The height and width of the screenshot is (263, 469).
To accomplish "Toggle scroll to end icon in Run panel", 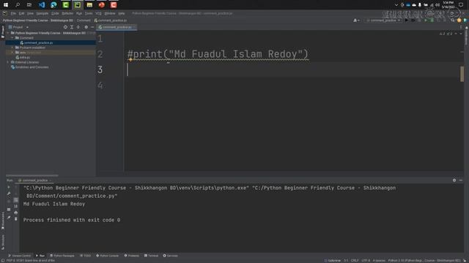I will pyautogui.click(x=16, y=206).
